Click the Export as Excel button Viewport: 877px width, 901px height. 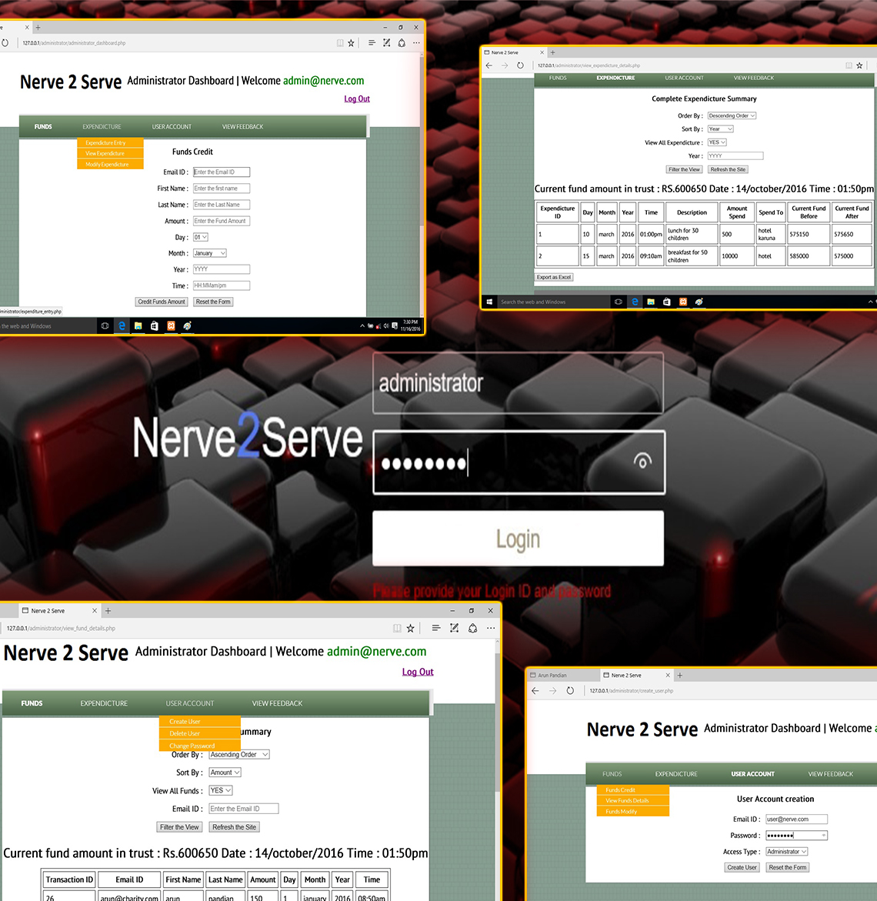554,277
